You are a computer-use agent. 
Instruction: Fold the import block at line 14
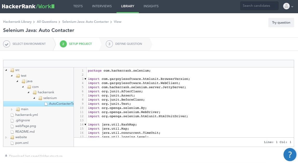[x=85, y=125]
